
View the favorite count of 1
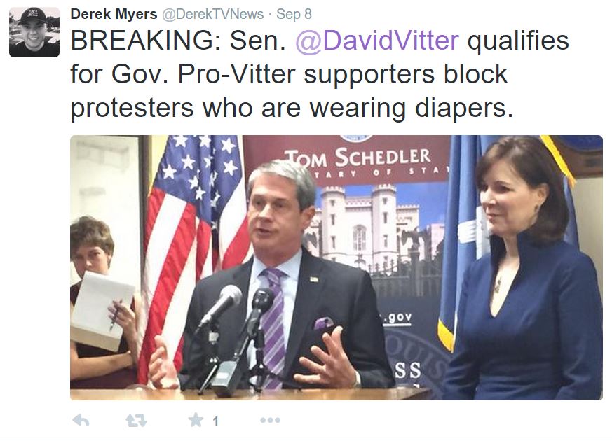click(x=215, y=421)
